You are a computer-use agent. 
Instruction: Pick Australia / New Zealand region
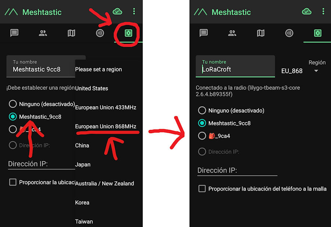coord(104,183)
